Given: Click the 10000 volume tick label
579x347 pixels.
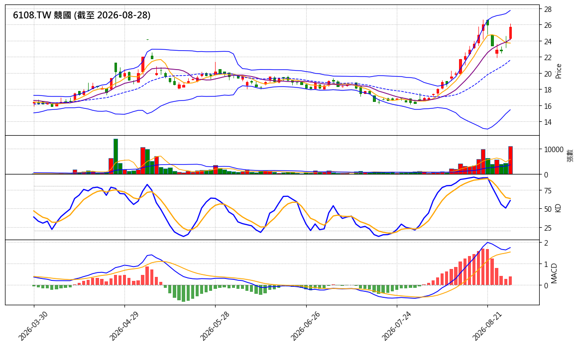Looking at the screenshot, I should [554, 150].
